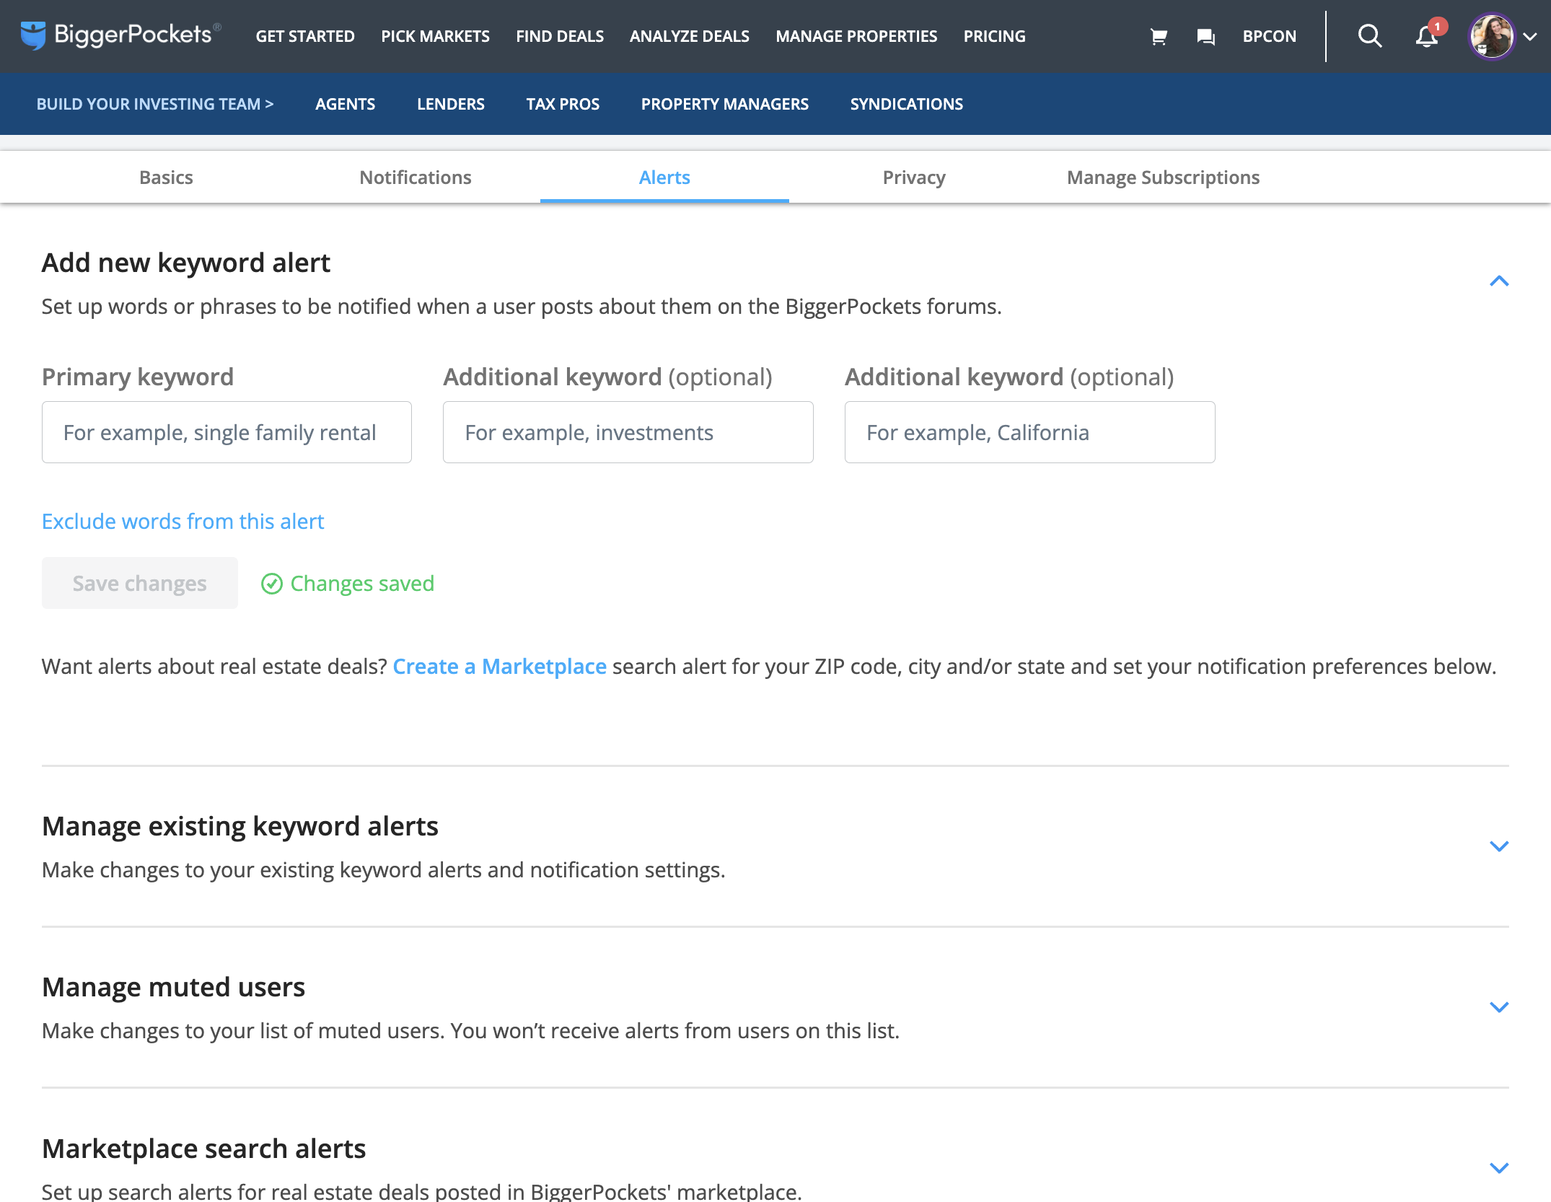Focus the Primary keyword input field
1551x1202 pixels.
click(x=227, y=432)
